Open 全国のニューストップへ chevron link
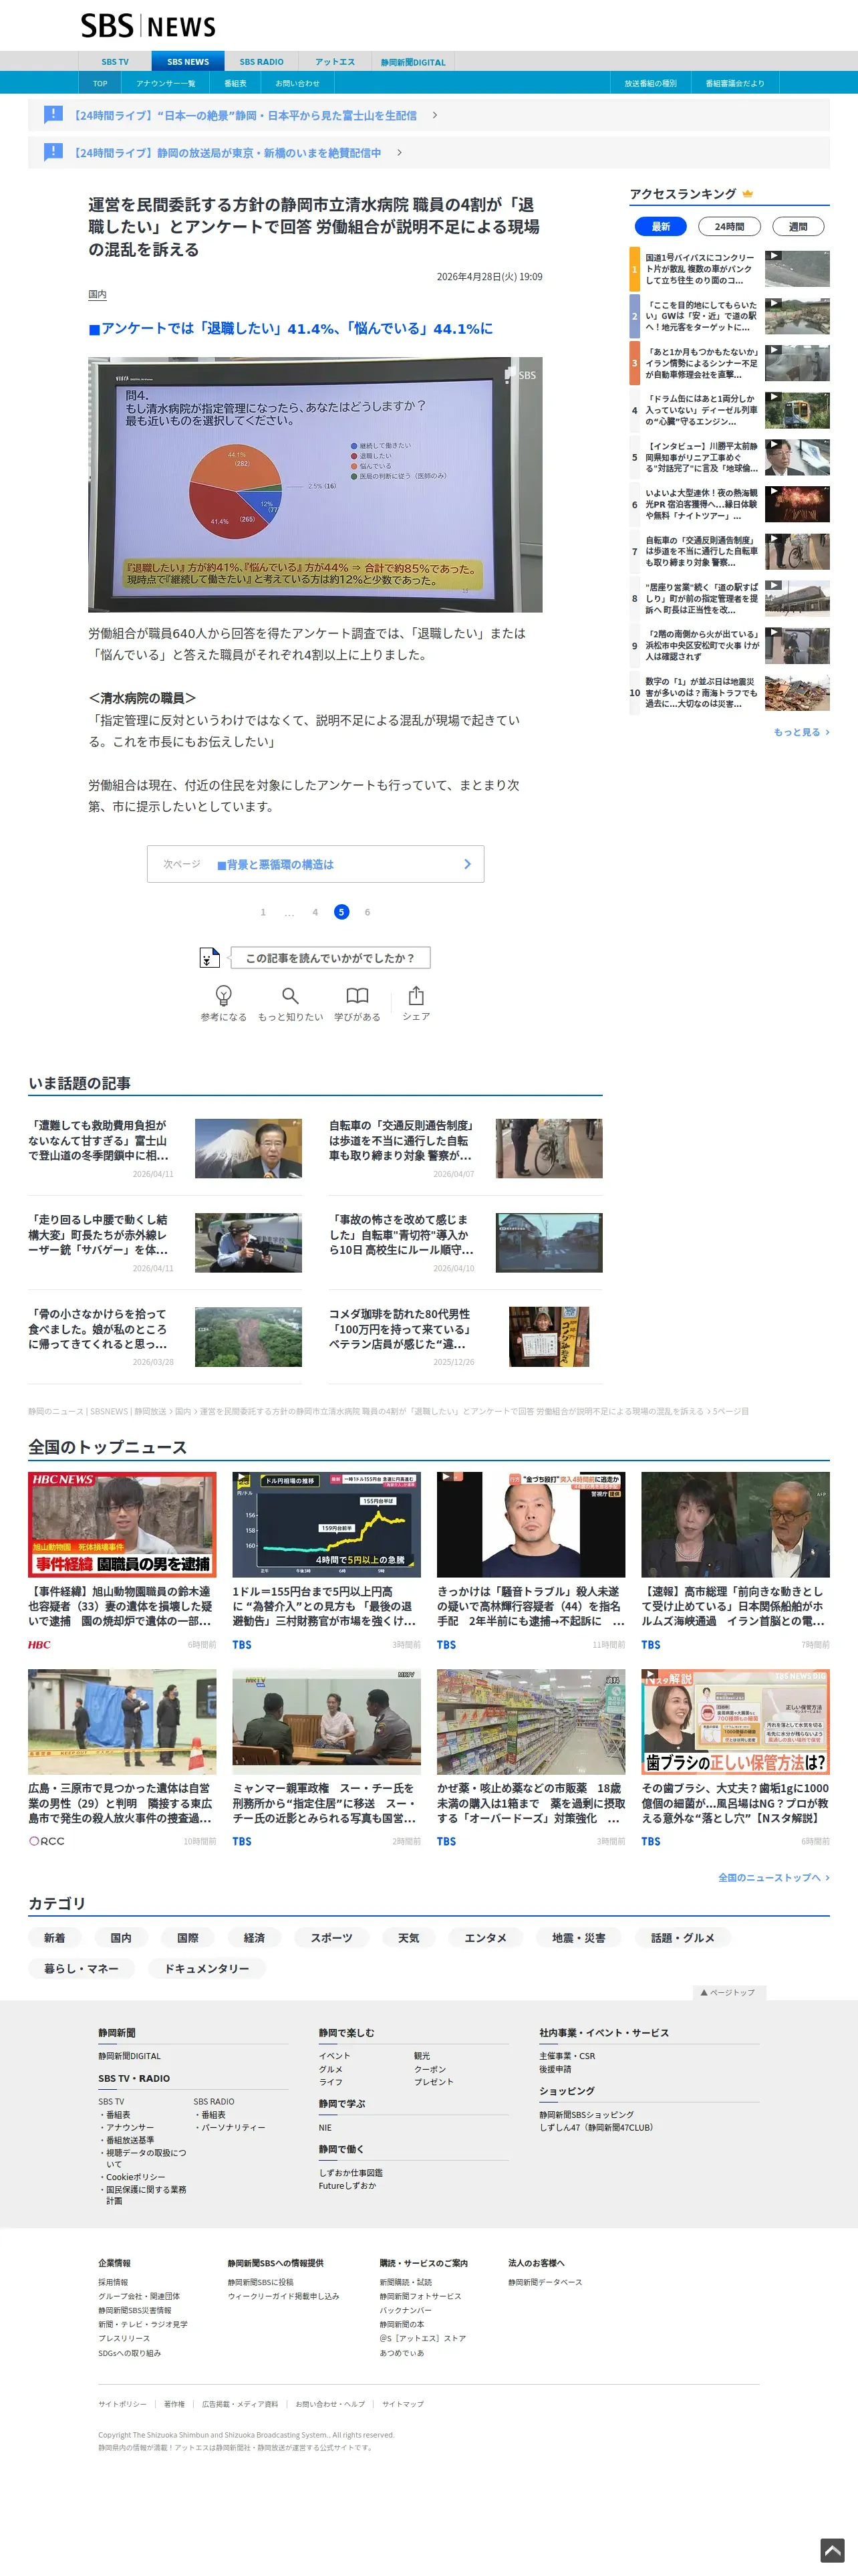 point(773,1877)
